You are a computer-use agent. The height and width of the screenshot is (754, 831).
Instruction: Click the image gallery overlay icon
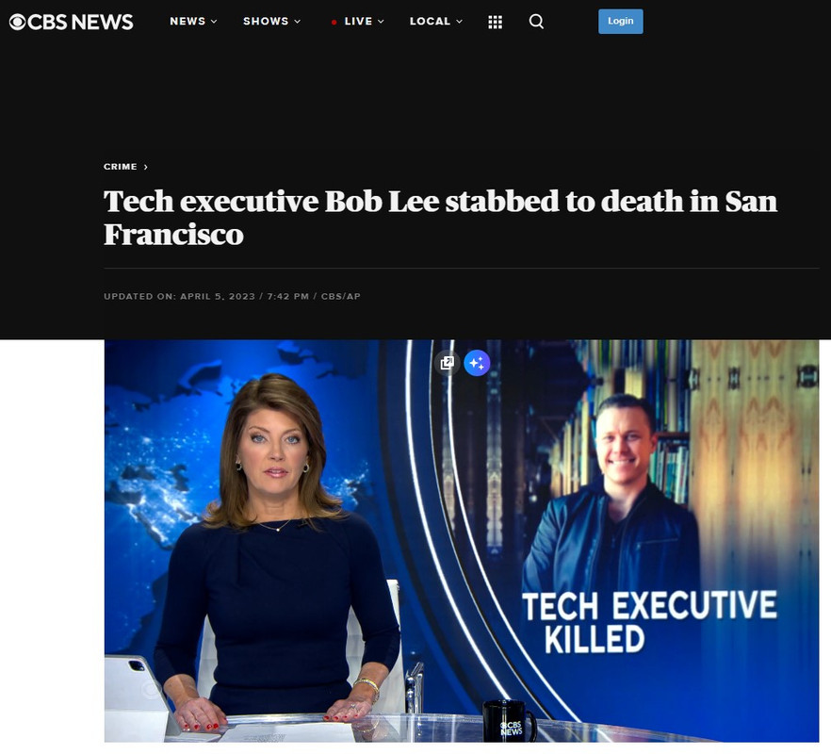coord(448,363)
